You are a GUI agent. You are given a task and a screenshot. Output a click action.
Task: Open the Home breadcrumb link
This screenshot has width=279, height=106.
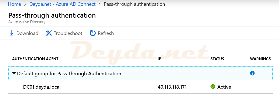14,4
